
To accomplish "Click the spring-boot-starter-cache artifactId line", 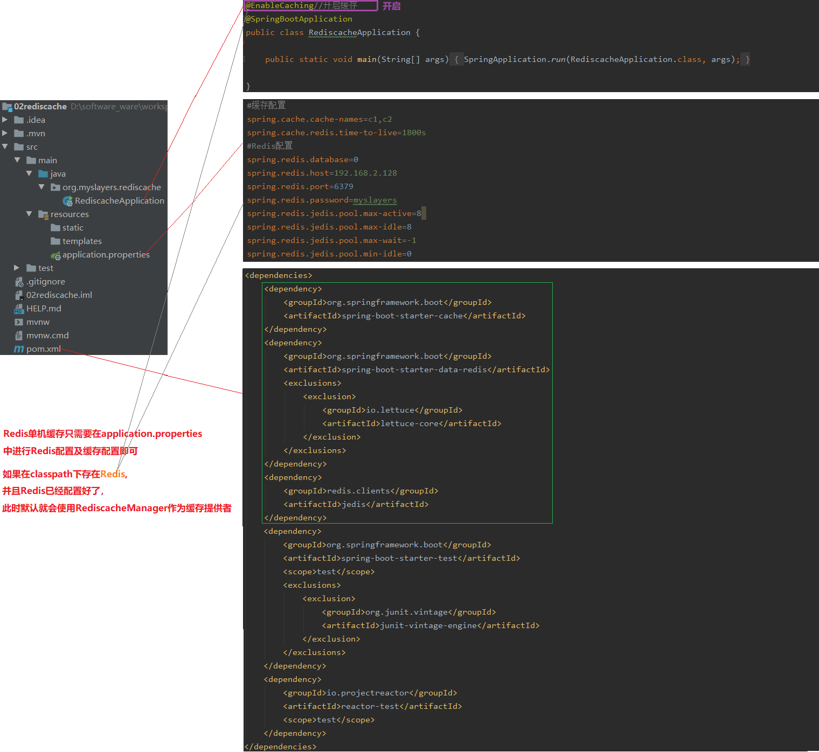I will click(404, 316).
